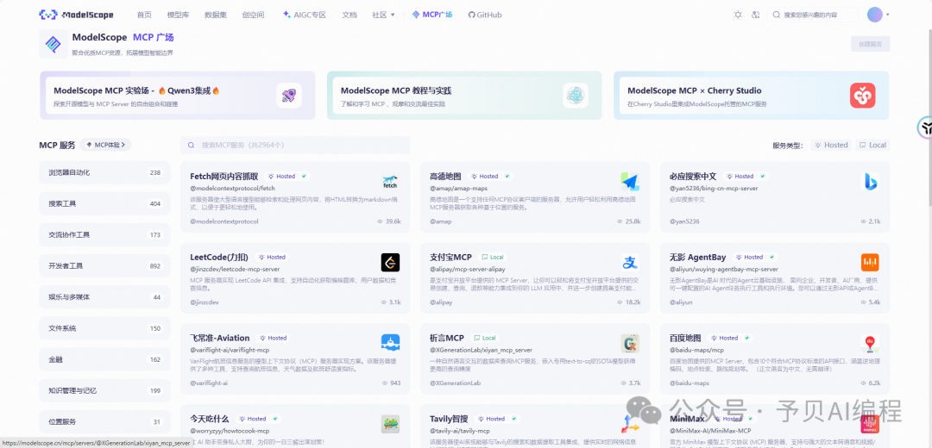
Task: Open the 支付宝MCP card title
Action: [x=450, y=257]
